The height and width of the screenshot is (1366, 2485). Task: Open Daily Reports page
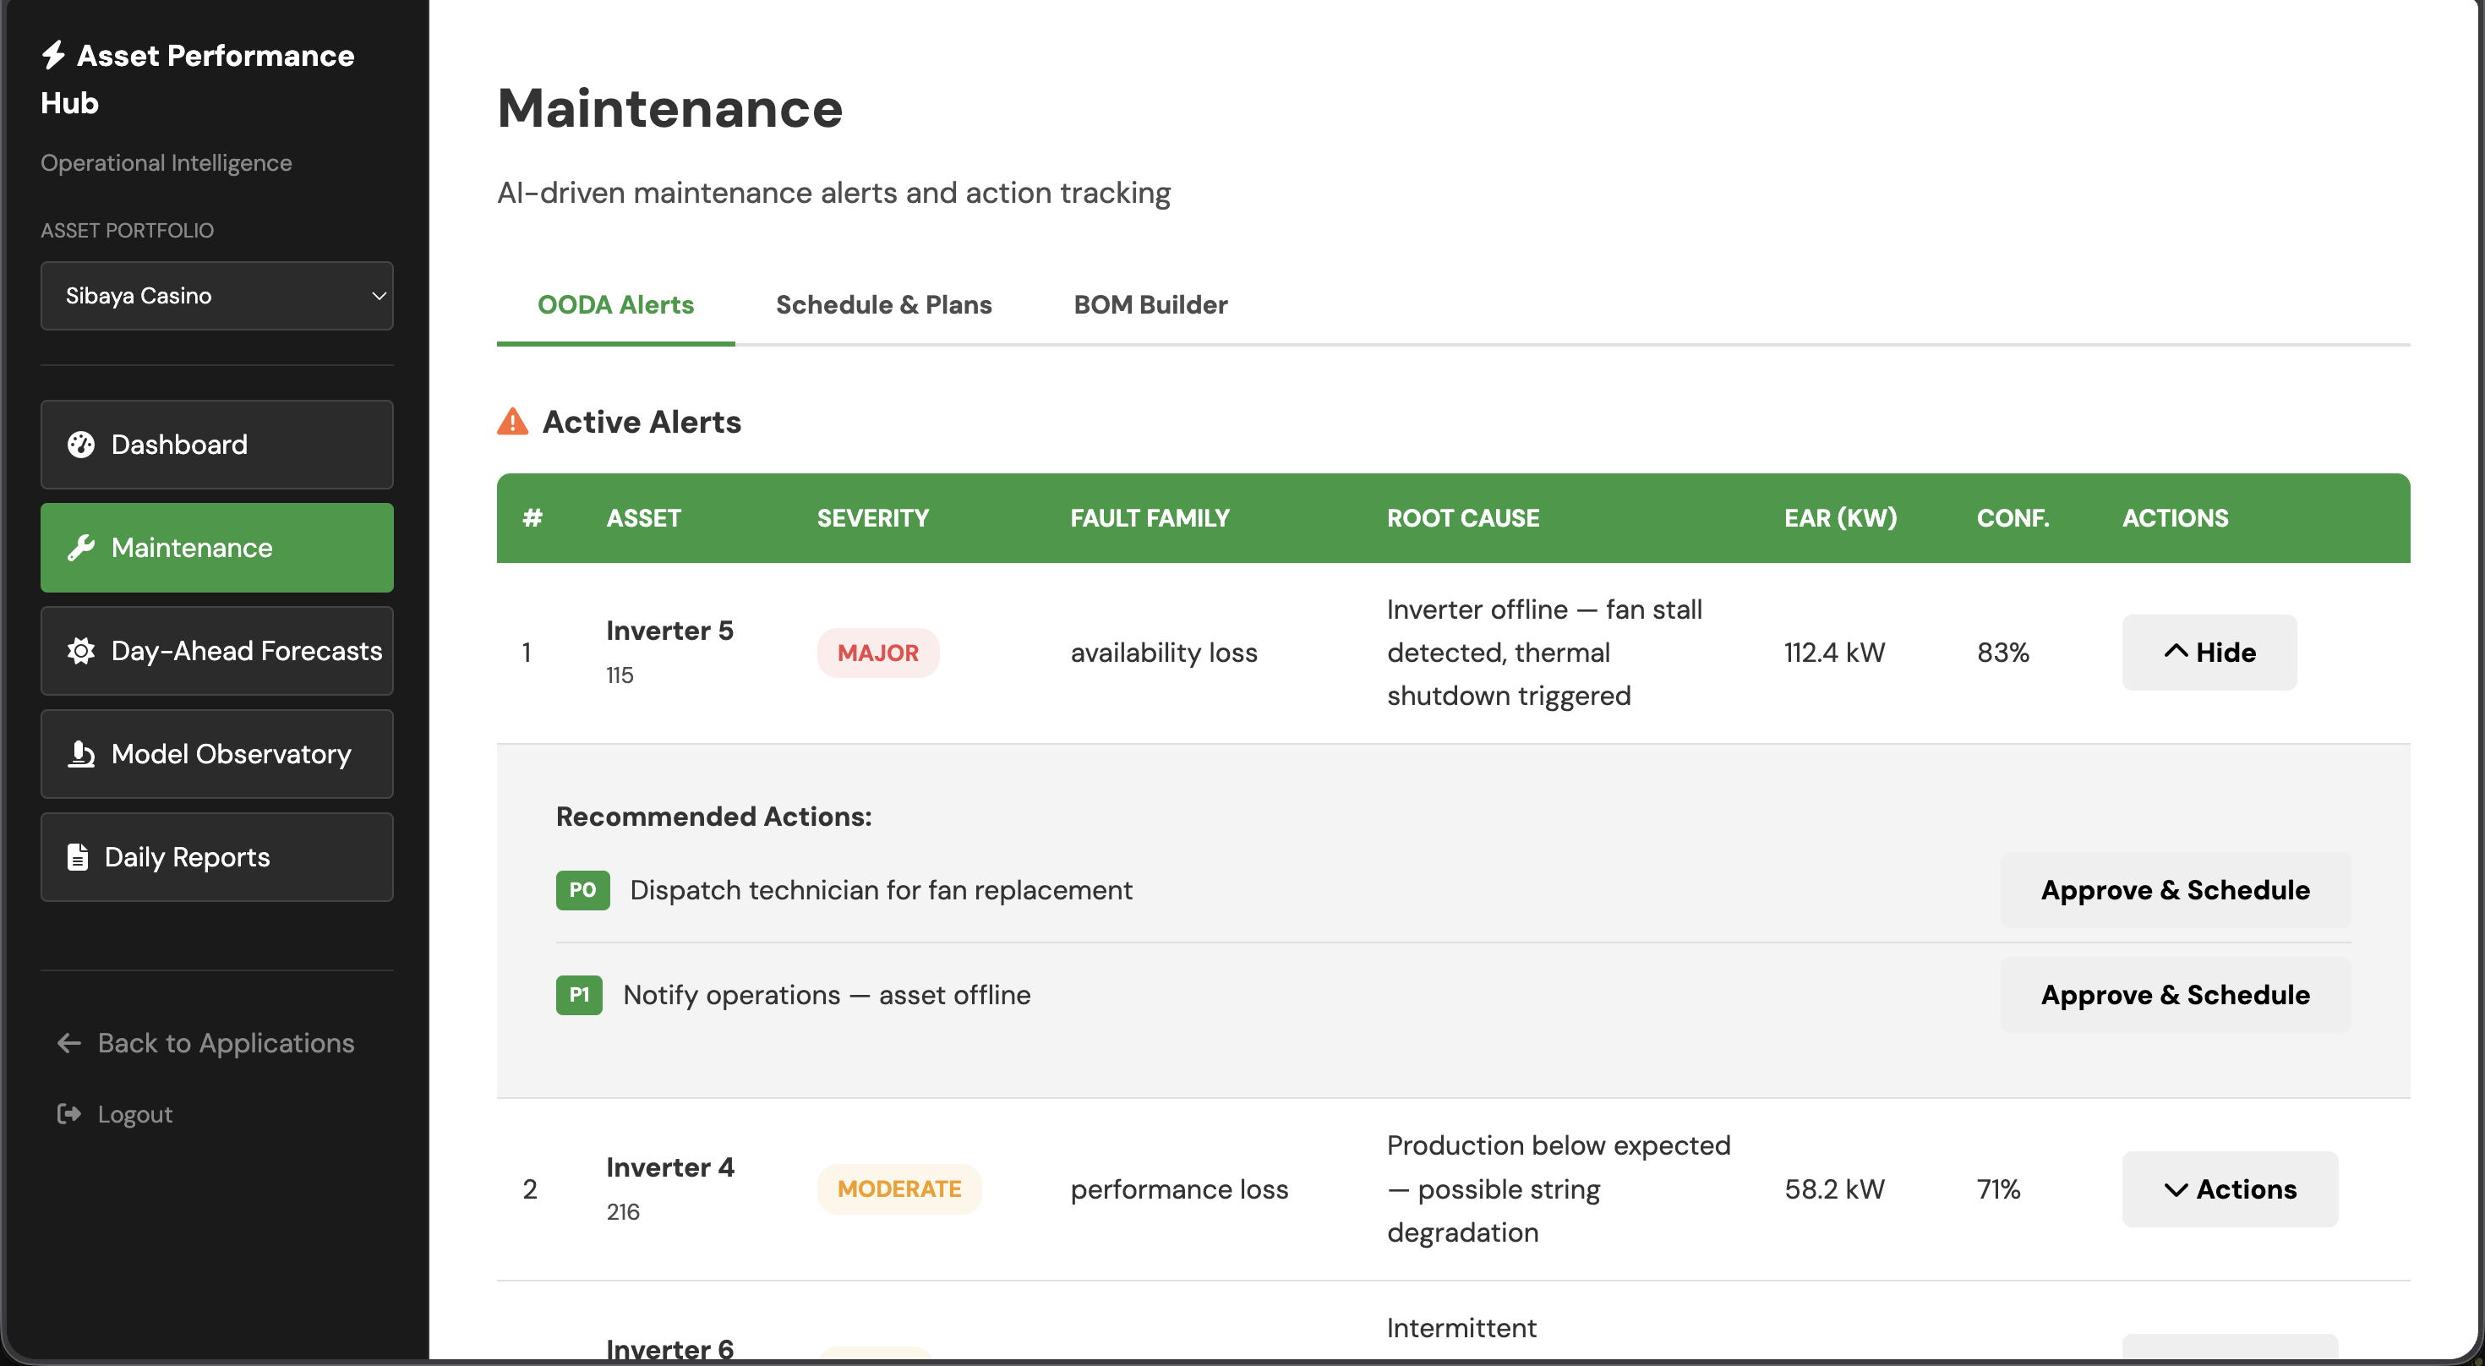(x=217, y=858)
